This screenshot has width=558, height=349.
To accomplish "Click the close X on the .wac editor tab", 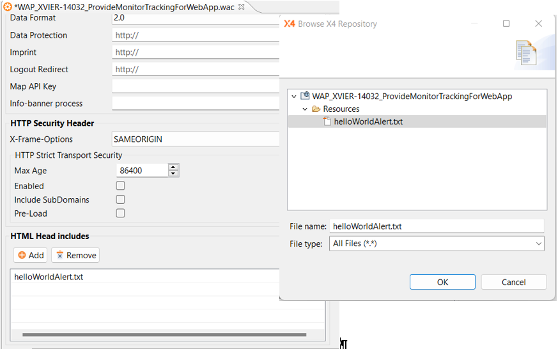I will (x=241, y=7).
